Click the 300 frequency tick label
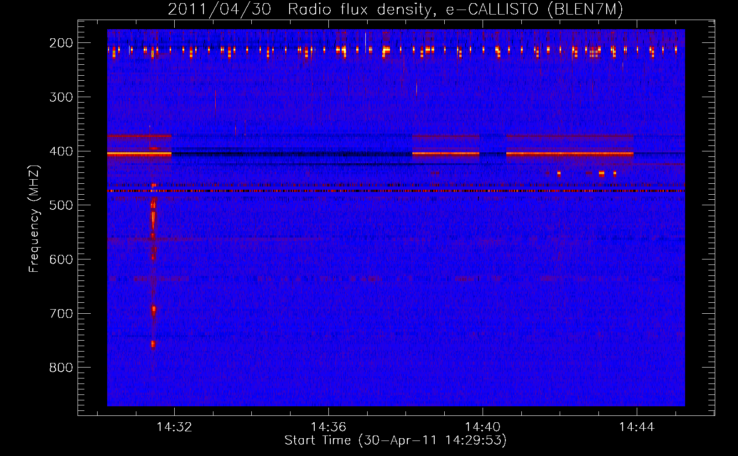 coord(61,97)
